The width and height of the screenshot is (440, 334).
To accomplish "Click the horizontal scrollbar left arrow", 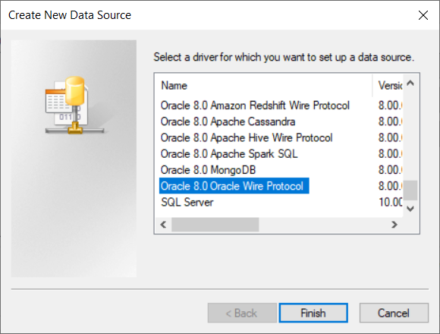I will pos(163,225).
